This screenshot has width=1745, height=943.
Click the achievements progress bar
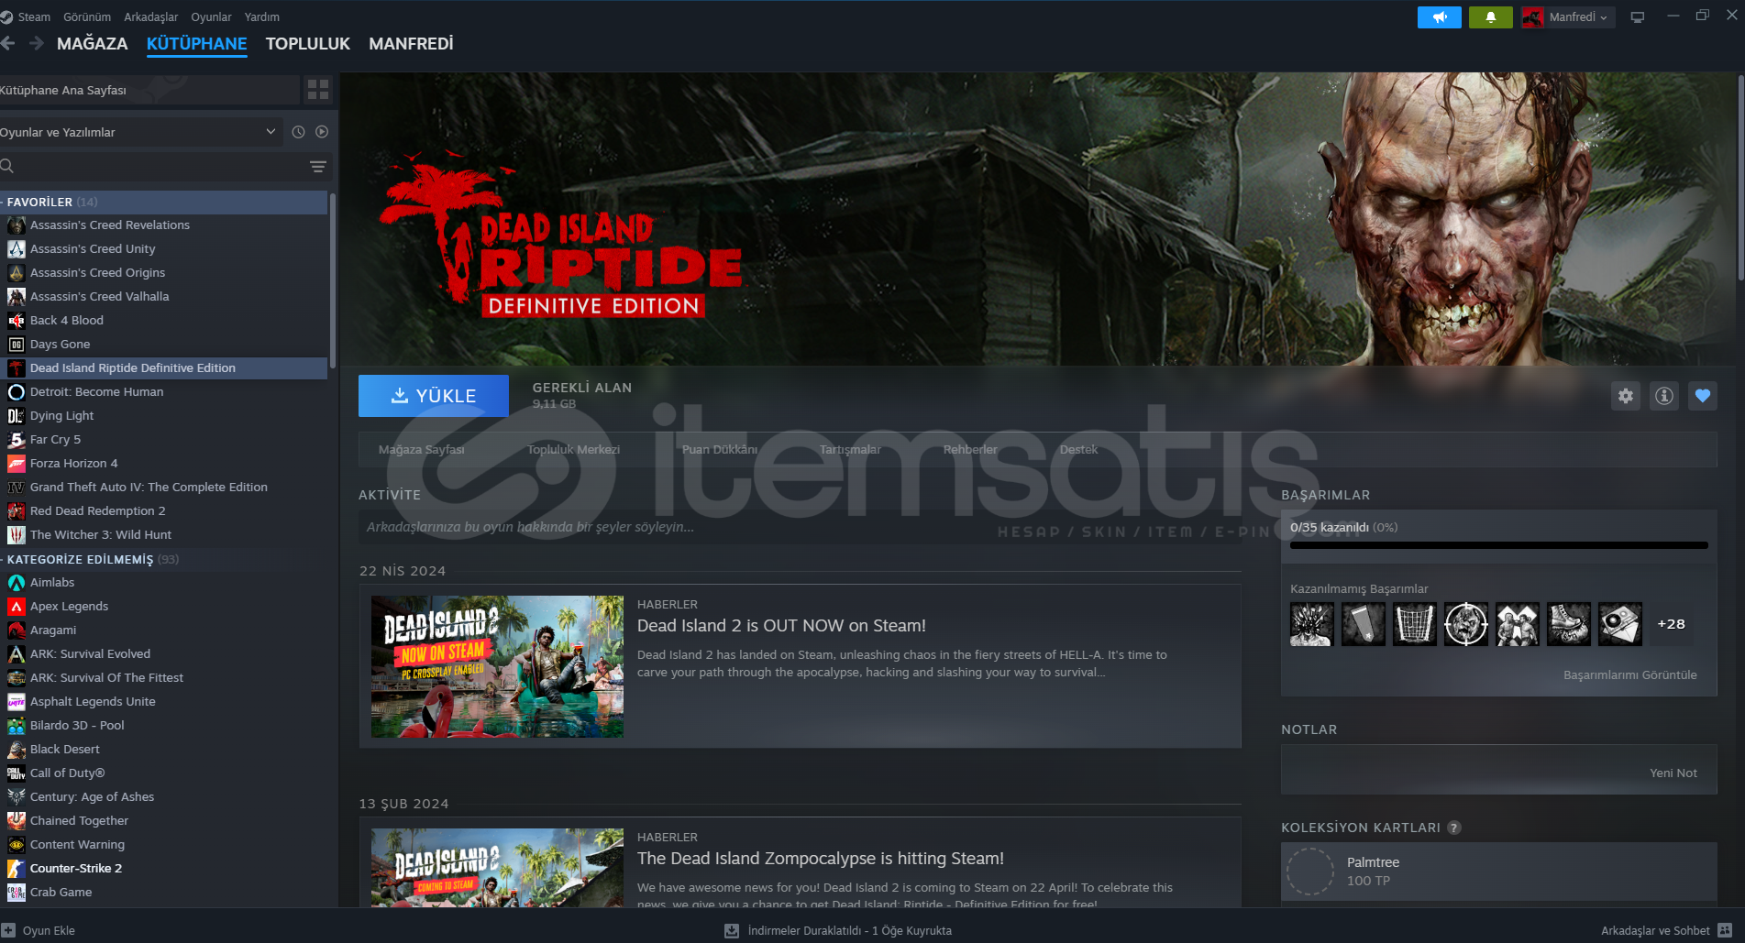click(x=1499, y=545)
